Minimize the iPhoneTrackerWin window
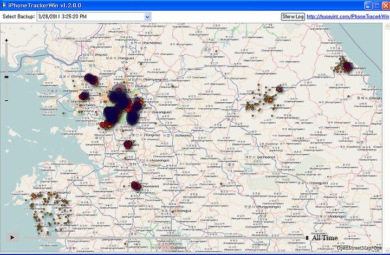 tap(368, 5)
